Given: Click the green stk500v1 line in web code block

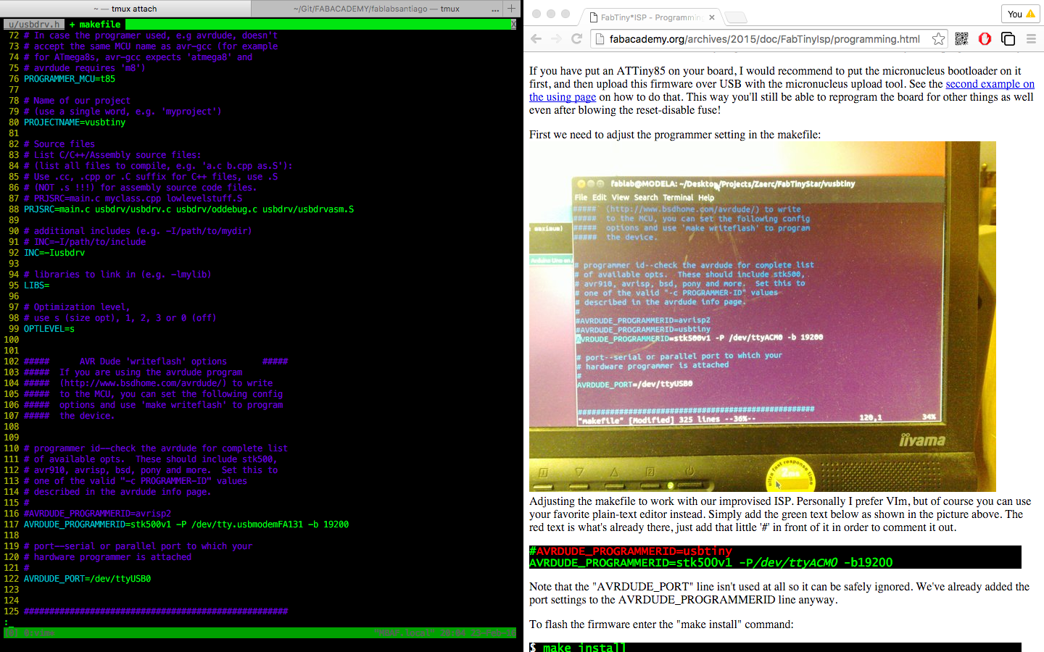Looking at the screenshot, I should (x=711, y=563).
